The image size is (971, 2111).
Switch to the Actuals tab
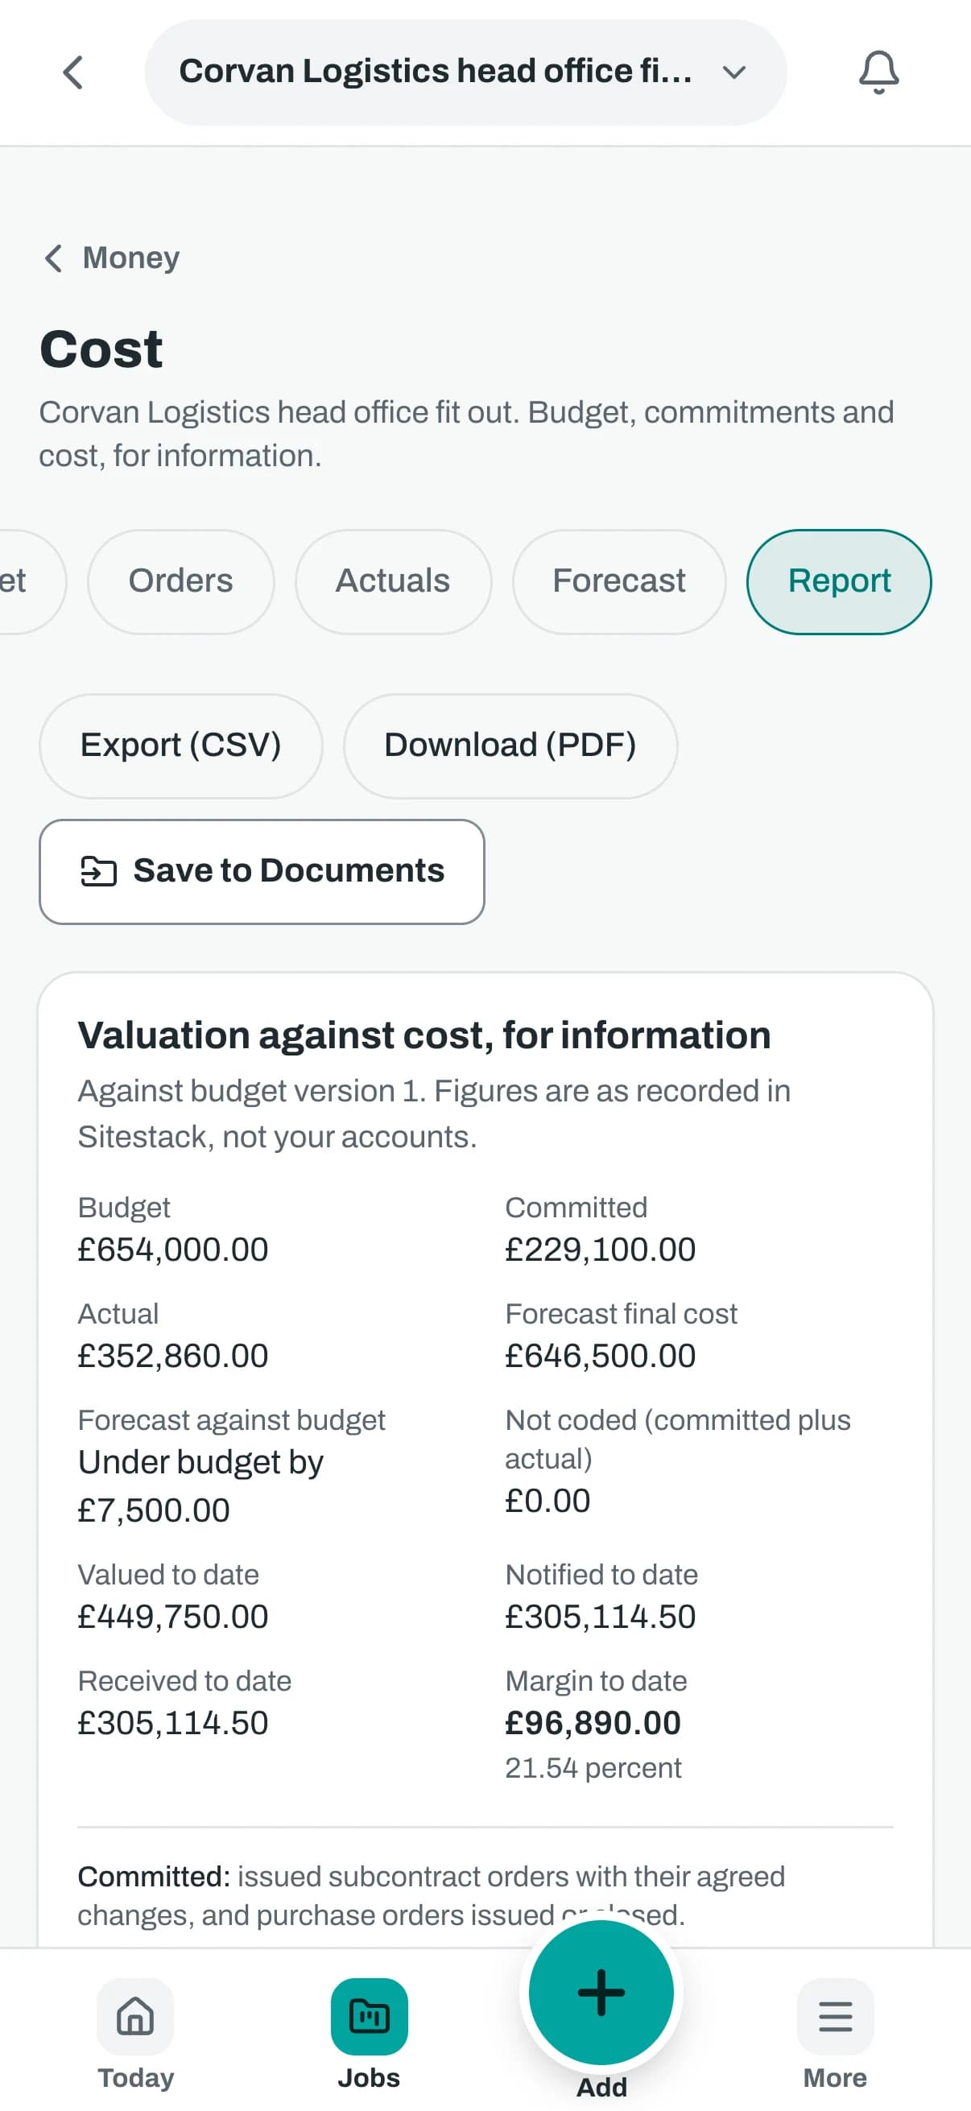point(392,581)
